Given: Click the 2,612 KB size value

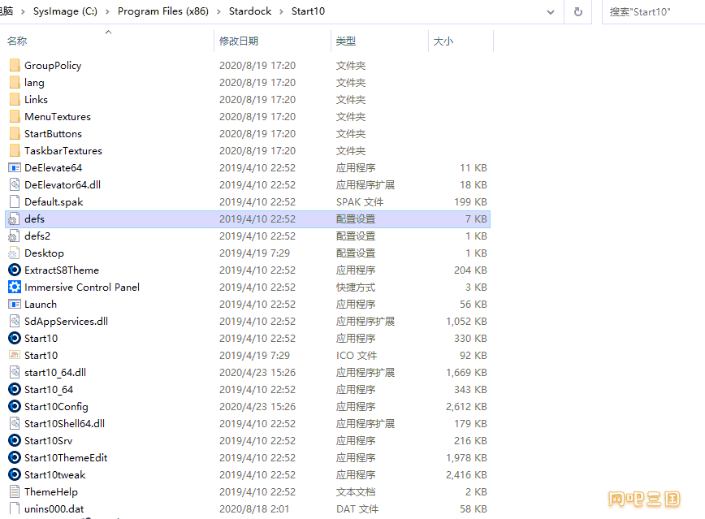Looking at the screenshot, I should click(466, 407).
